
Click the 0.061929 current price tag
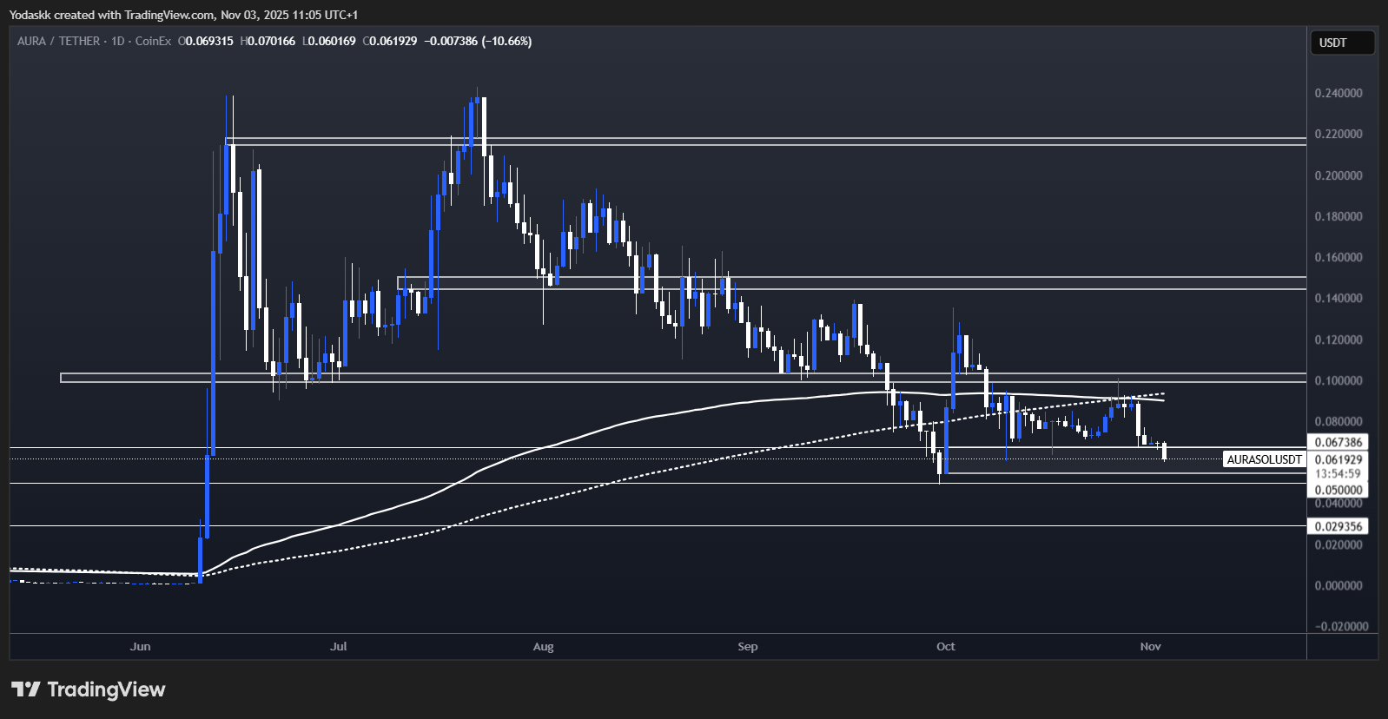coord(1338,459)
